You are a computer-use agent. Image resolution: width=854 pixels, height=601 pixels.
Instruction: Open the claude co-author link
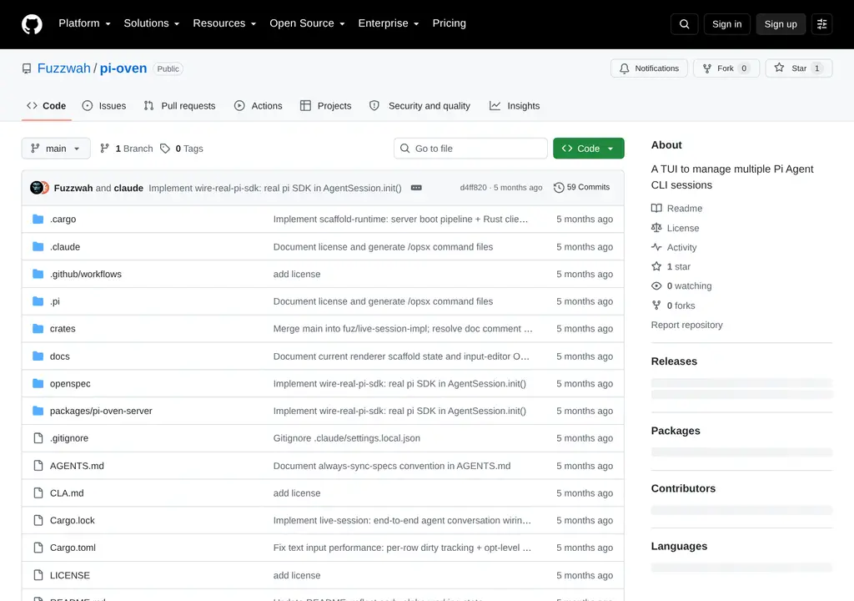coord(128,188)
